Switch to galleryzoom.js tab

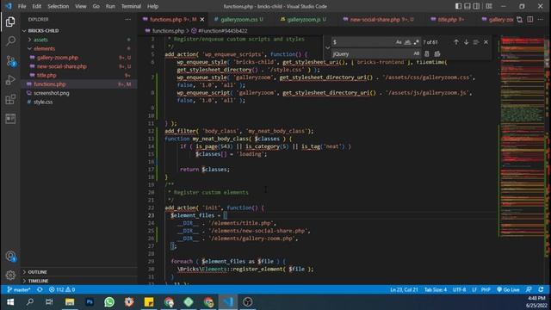pos(304,19)
